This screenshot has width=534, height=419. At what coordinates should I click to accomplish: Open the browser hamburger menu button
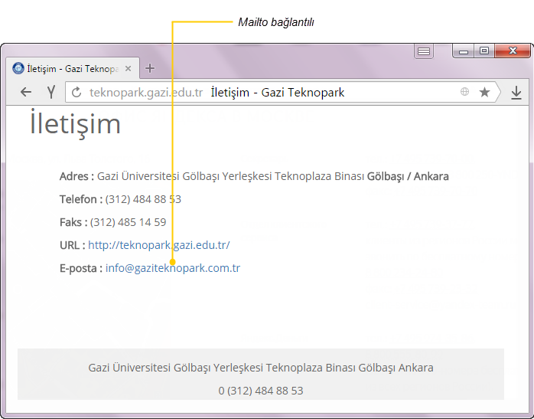point(424,51)
